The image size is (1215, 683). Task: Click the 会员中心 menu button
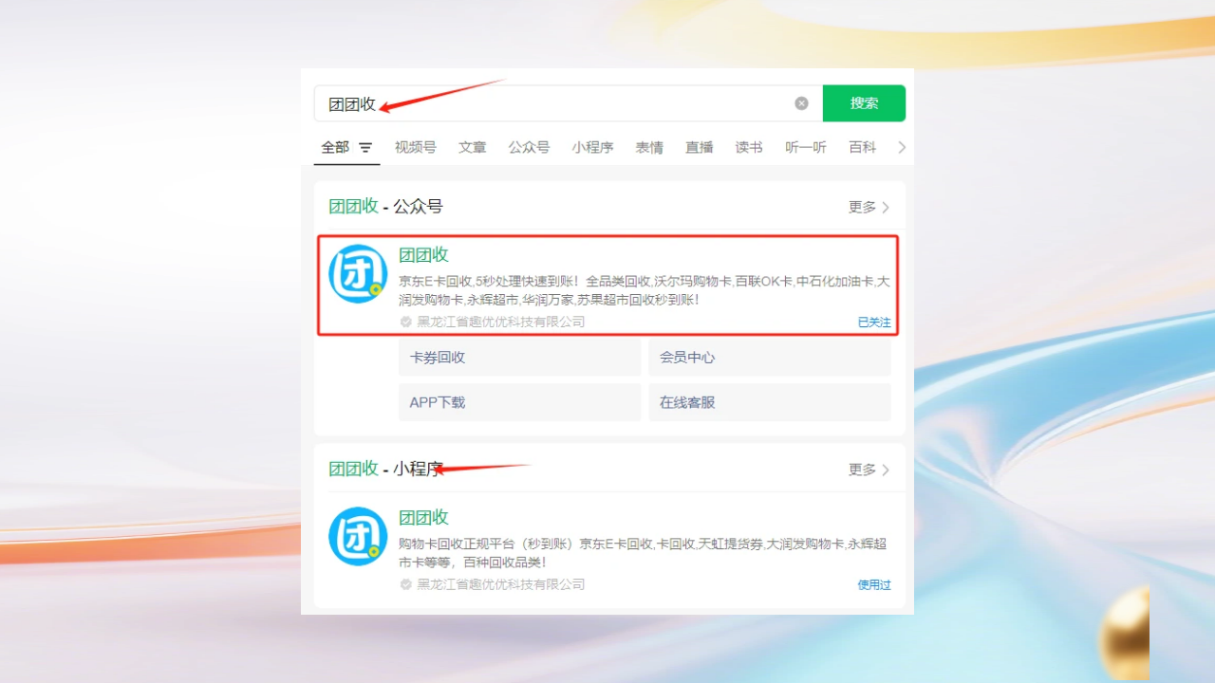pos(770,358)
